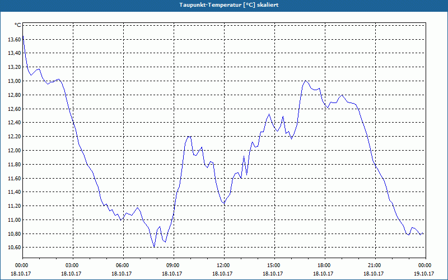The width and height of the screenshot is (448, 280).
Task: Click the 18.10.17 date under 03:00
Action: pyautogui.click(x=71, y=273)
